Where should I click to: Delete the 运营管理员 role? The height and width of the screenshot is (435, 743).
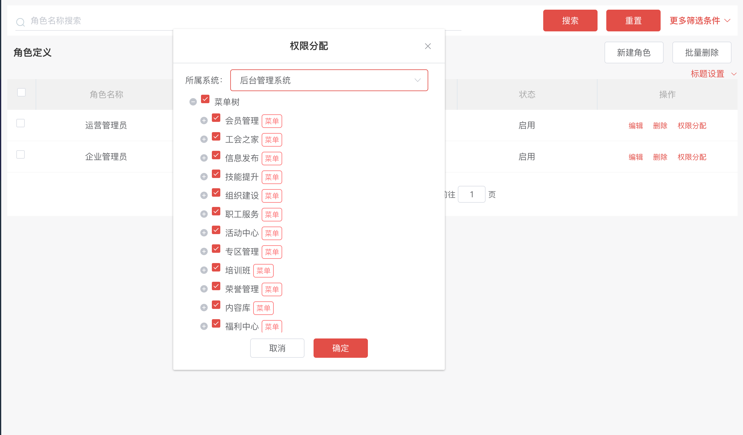pos(660,125)
